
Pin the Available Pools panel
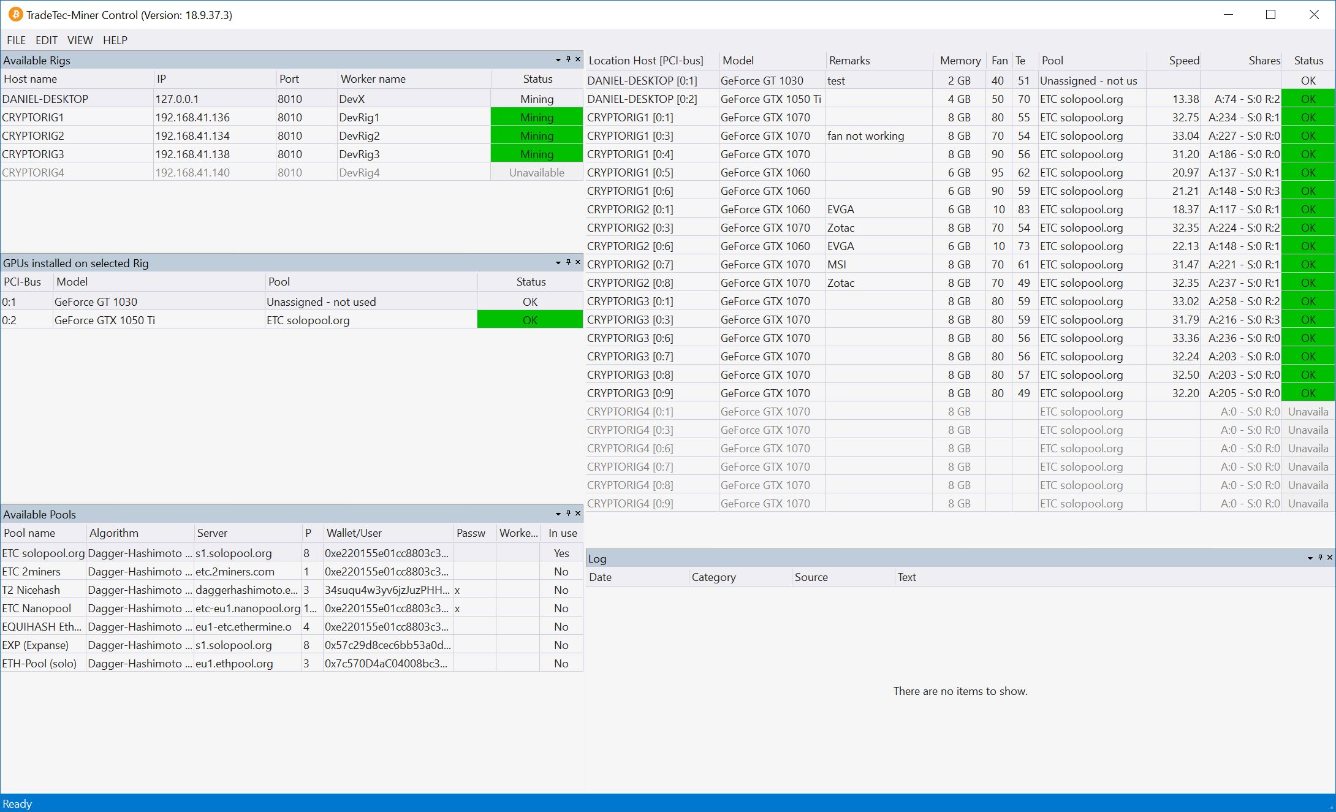[568, 514]
